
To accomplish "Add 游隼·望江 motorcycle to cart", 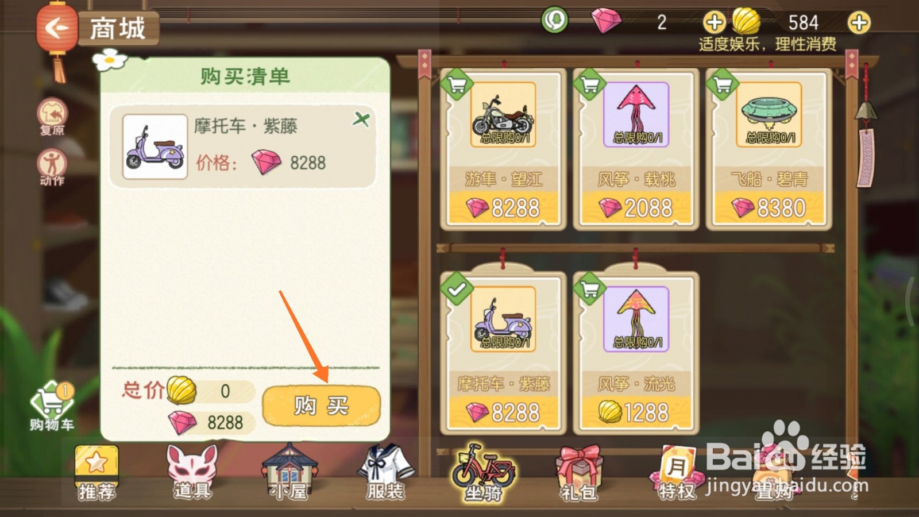I will 457,86.
